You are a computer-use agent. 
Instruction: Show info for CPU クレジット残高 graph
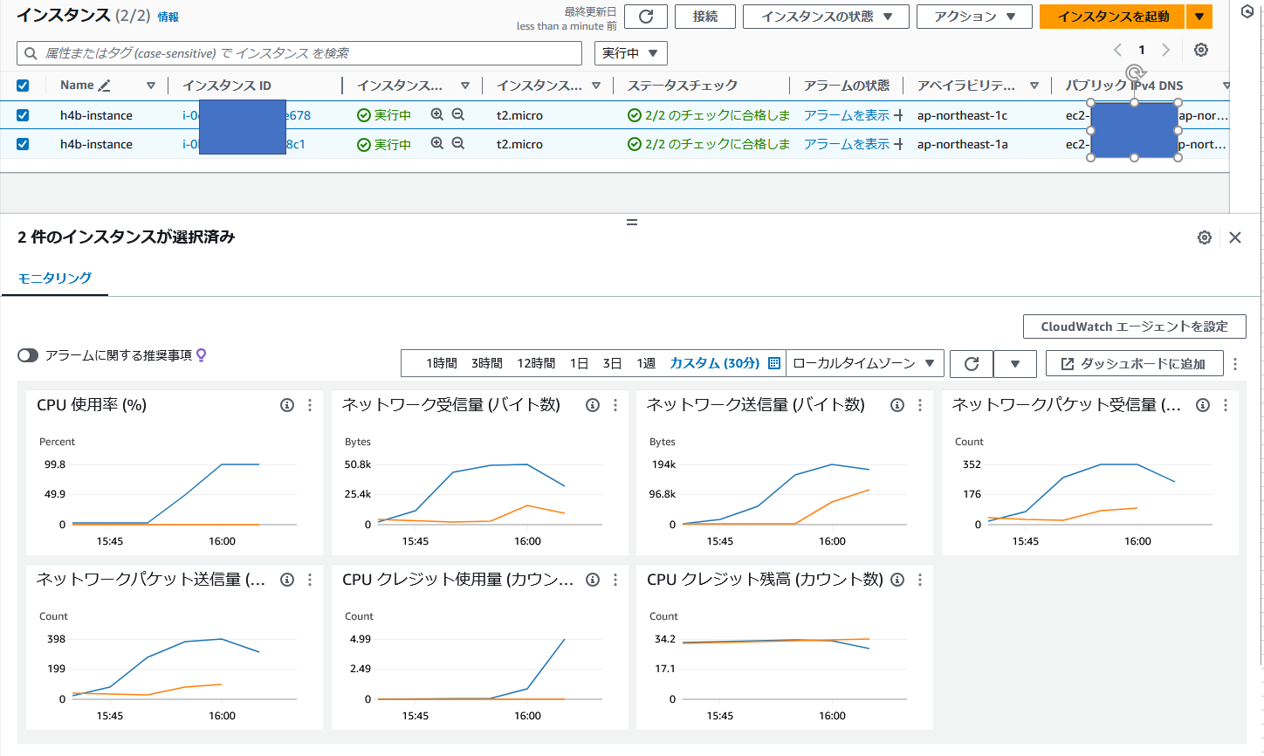coord(897,580)
